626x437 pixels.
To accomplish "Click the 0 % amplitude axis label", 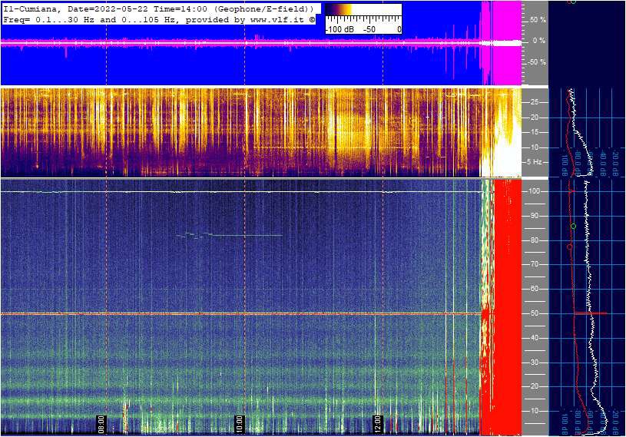I will click(539, 41).
